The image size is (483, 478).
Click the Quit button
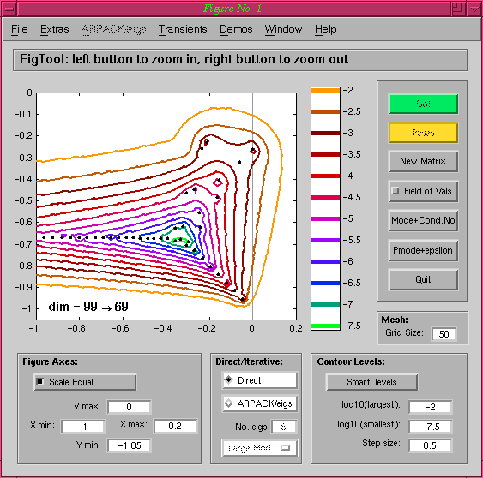click(423, 279)
